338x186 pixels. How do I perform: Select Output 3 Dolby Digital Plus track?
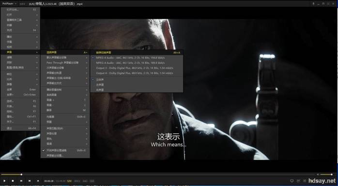(137, 68)
